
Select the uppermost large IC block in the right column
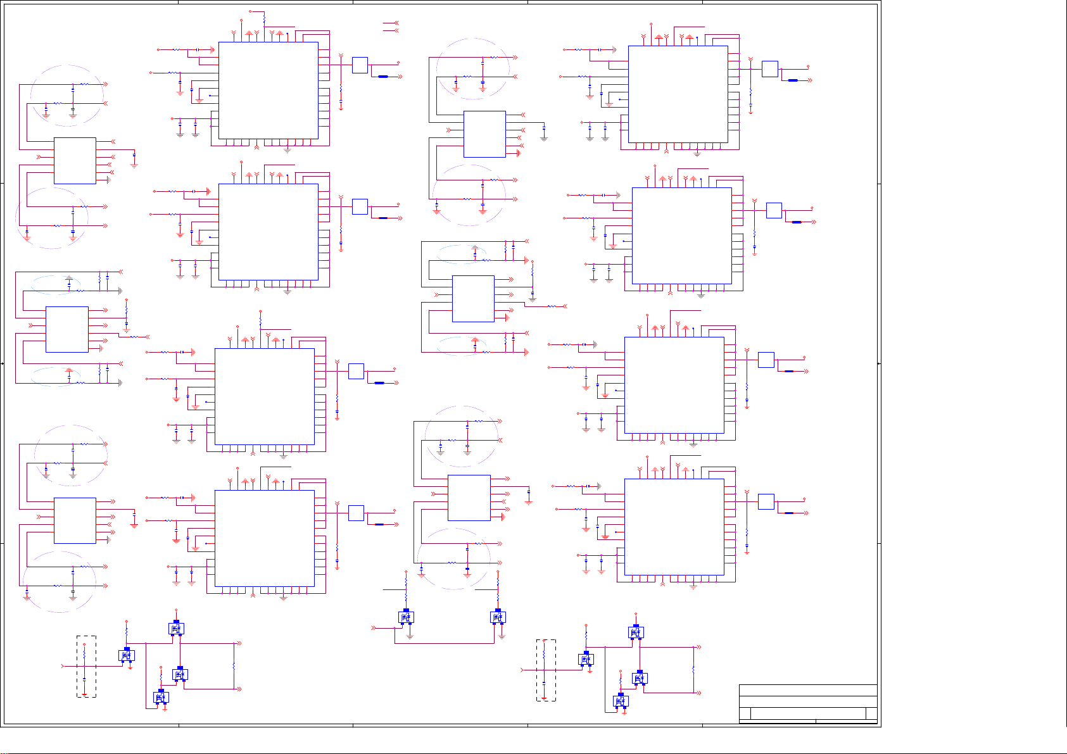[x=678, y=94]
